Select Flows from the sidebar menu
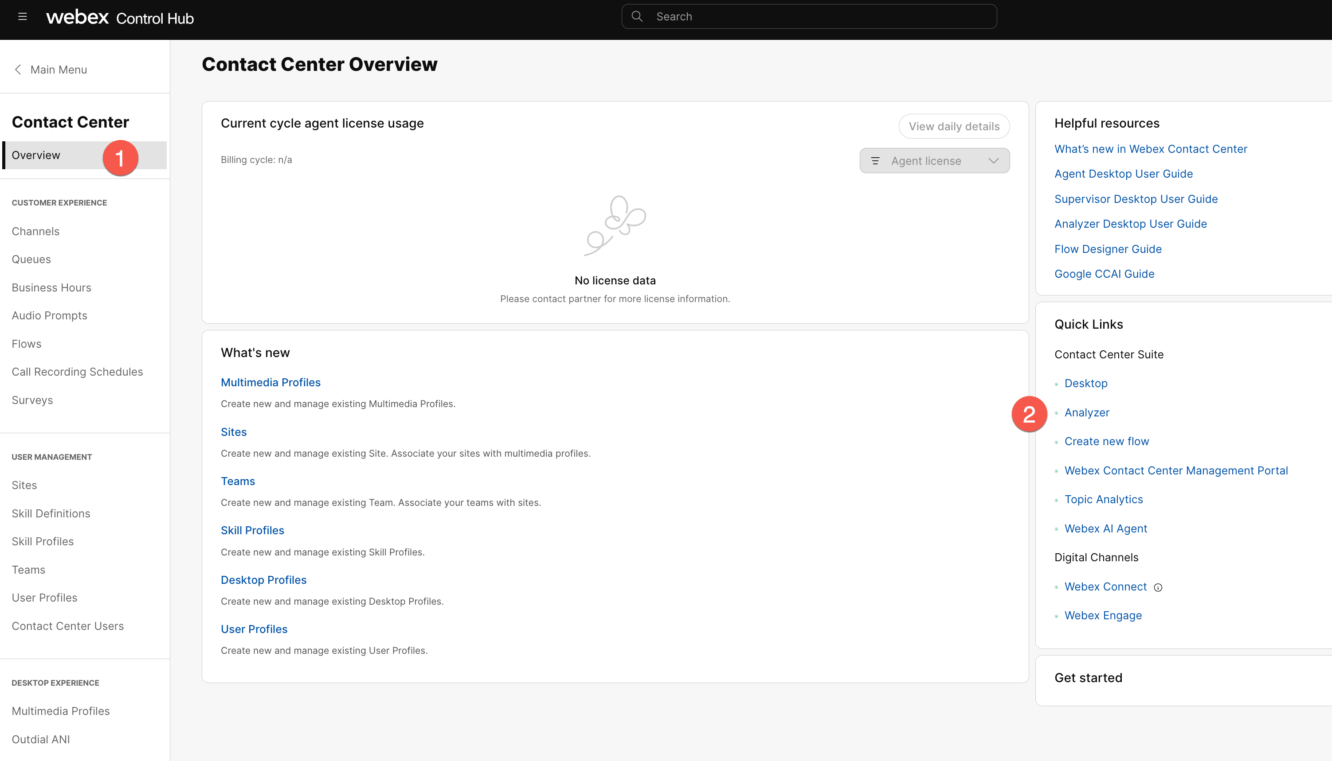Screen dimensions: 1332x761 tap(27, 344)
